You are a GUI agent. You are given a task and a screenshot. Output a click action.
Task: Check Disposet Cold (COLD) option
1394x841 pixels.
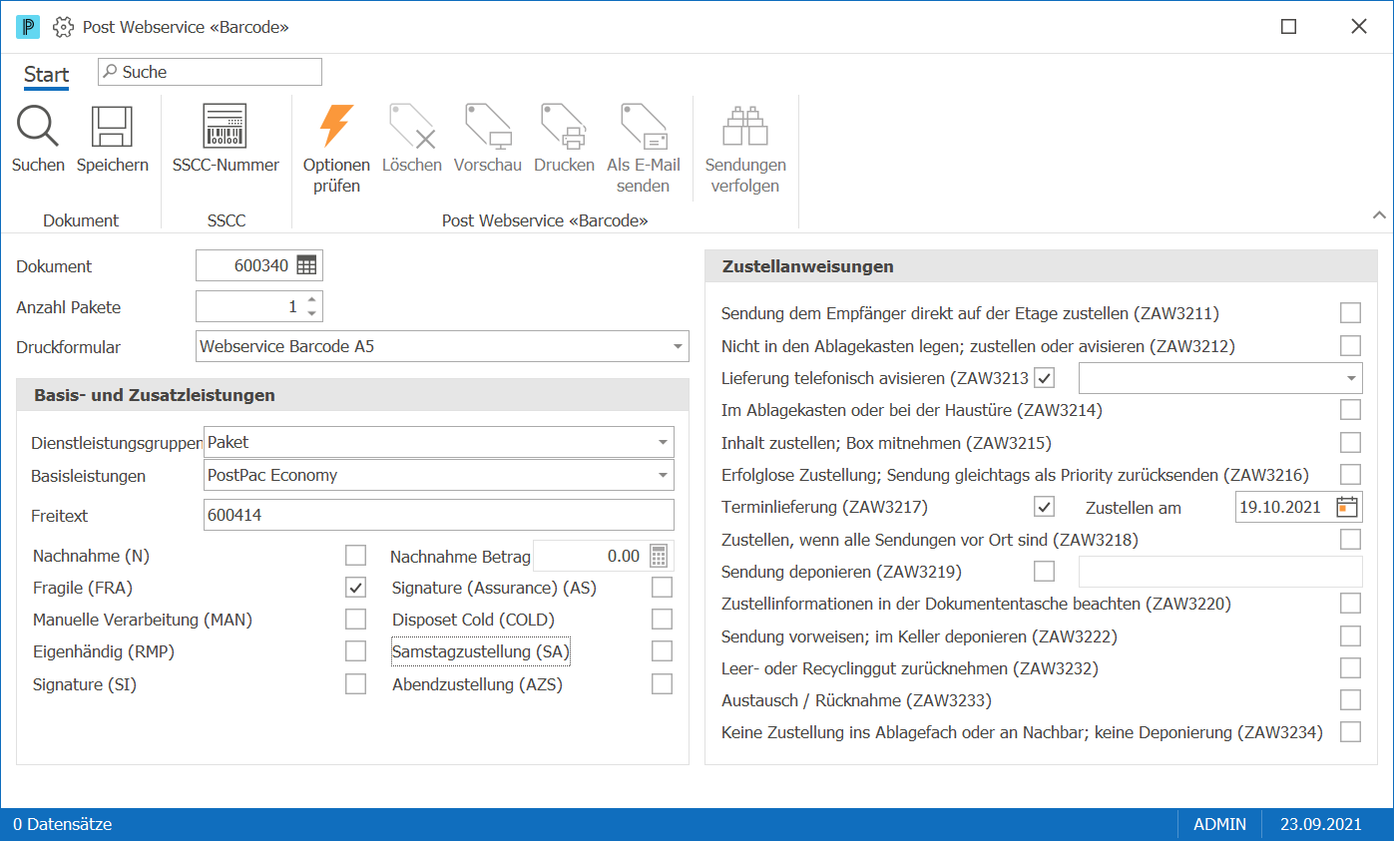(x=662, y=620)
